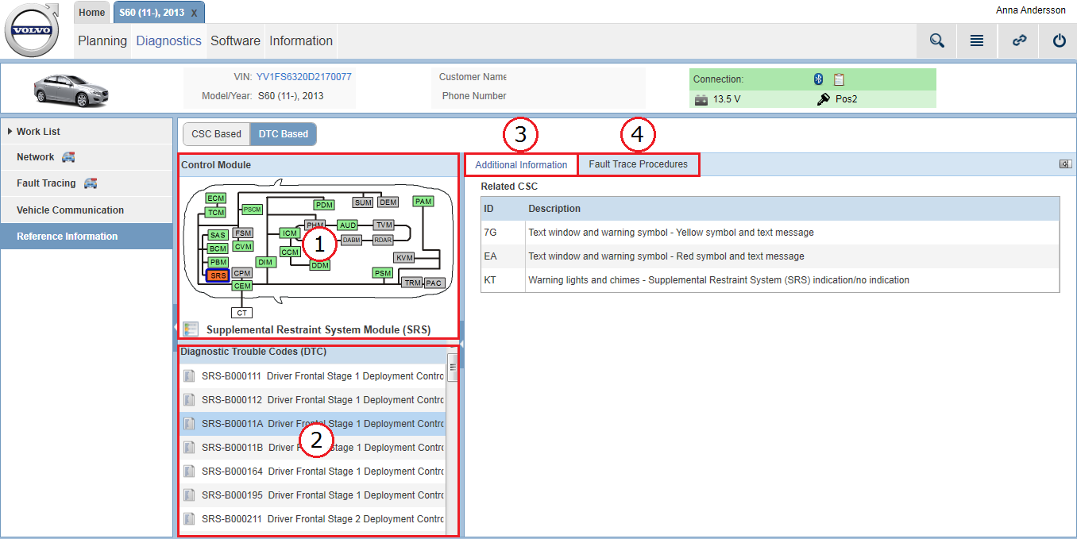
Task: Click the Bluetooth connection icon
Action: point(818,79)
